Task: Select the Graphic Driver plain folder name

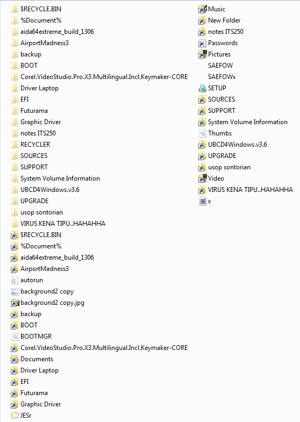Action: click(41, 122)
